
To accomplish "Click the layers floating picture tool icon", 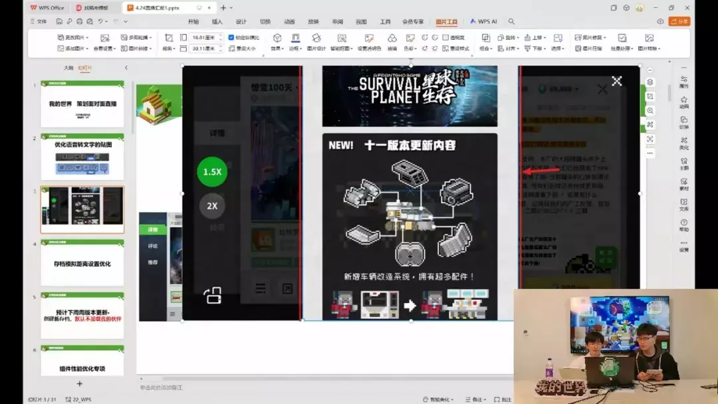I will pyautogui.click(x=650, y=82).
